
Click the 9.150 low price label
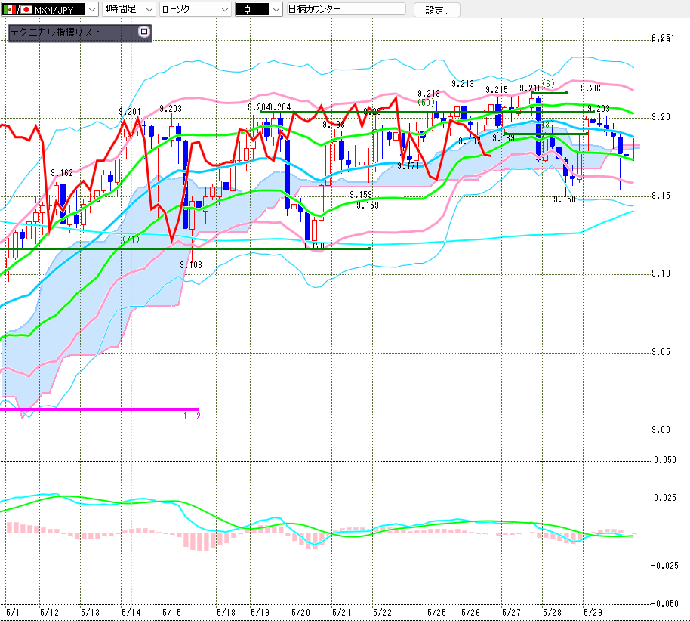(x=565, y=199)
